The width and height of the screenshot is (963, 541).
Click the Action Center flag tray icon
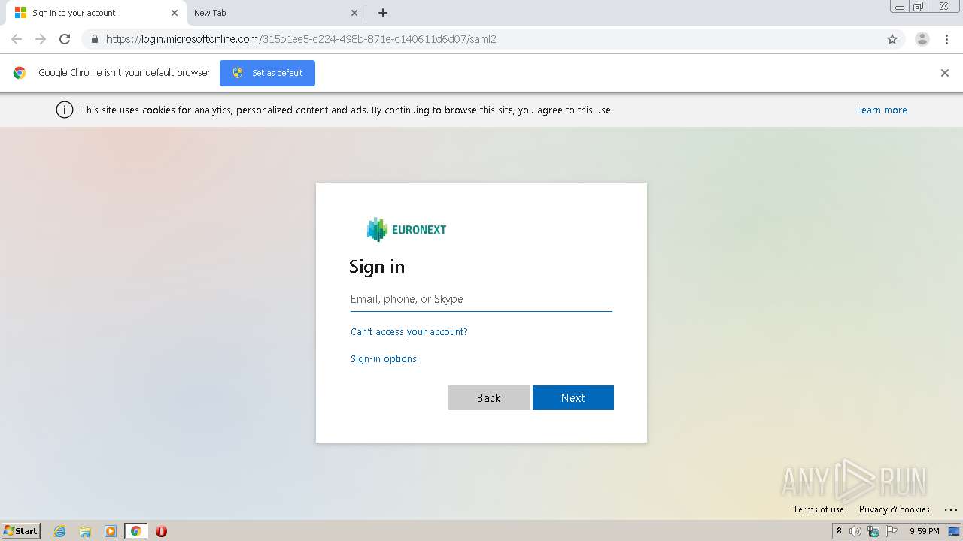[892, 531]
